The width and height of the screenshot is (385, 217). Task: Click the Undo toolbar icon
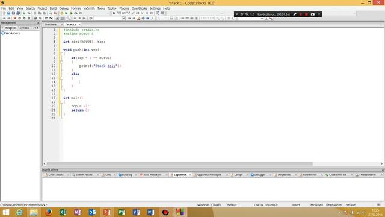click(x=24, y=13)
